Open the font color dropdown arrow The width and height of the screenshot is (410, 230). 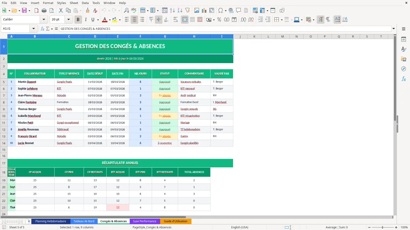click(x=110, y=20)
